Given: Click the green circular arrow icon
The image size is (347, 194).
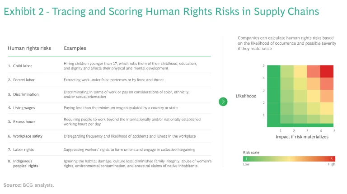Looking at the screenshot, I should coord(223,102).
